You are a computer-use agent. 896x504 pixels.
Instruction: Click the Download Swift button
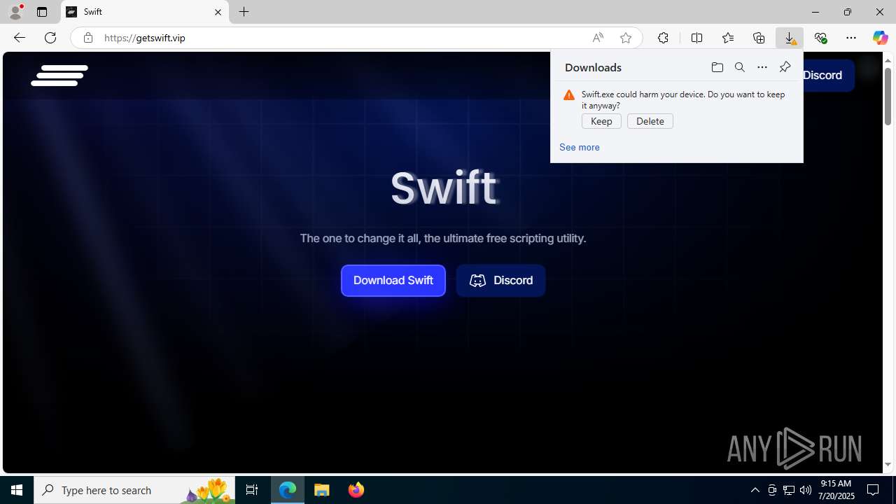tap(393, 281)
